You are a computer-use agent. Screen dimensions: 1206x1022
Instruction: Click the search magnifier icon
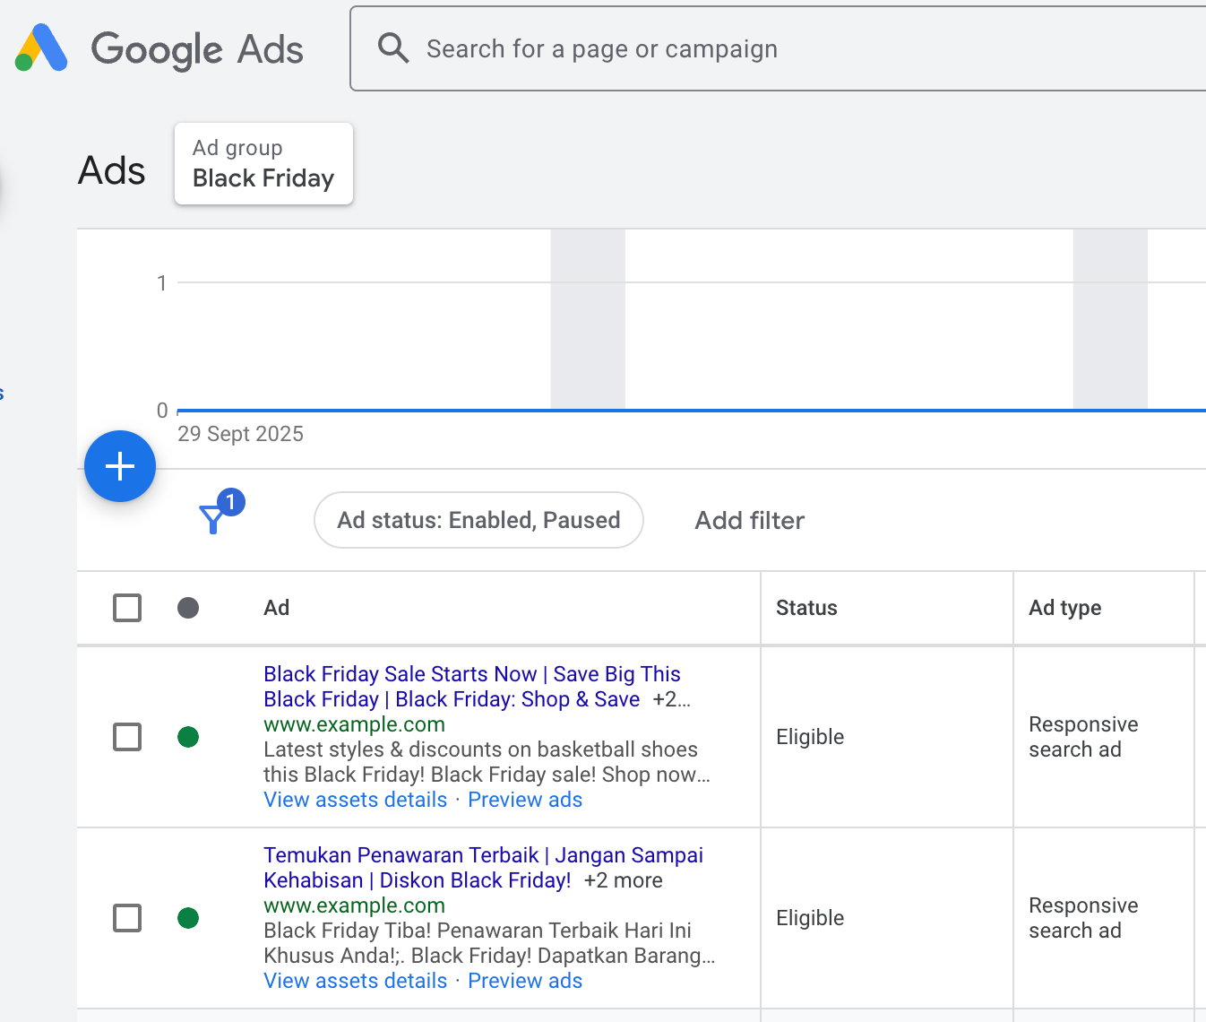[x=392, y=48]
